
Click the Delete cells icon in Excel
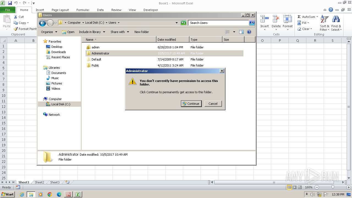[x=276, y=19]
